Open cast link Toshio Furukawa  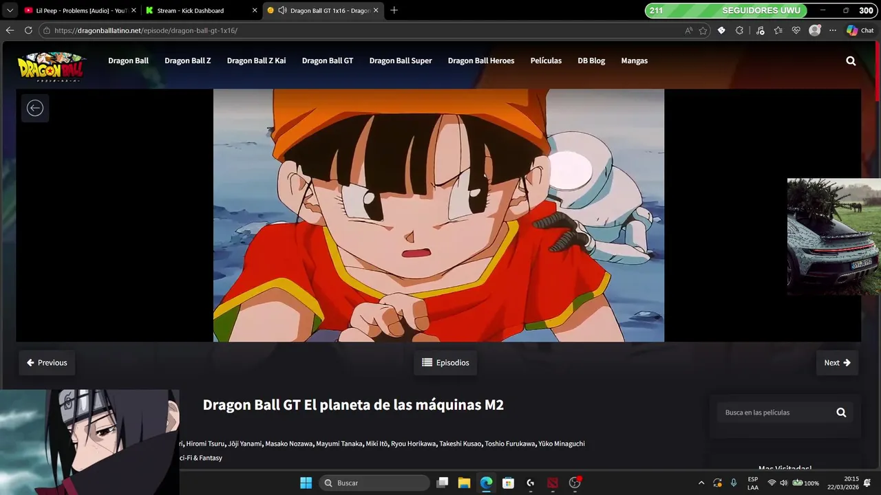(x=509, y=443)
